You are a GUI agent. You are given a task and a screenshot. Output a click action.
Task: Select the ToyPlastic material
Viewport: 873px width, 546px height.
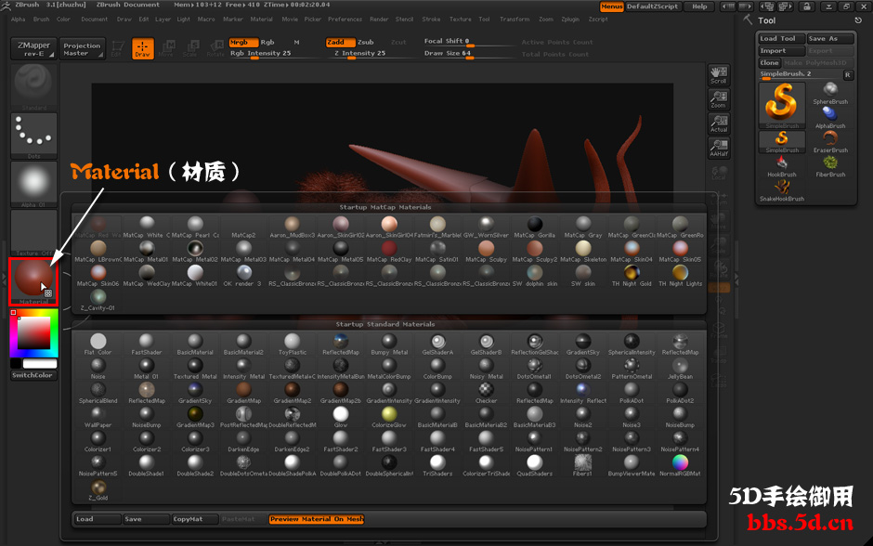[x=293, y=341]
